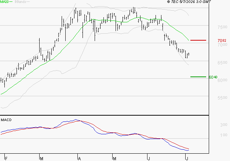The image size is (230, 161).
Task: Click the F month marker on time axis
Action: coord(6,158)
